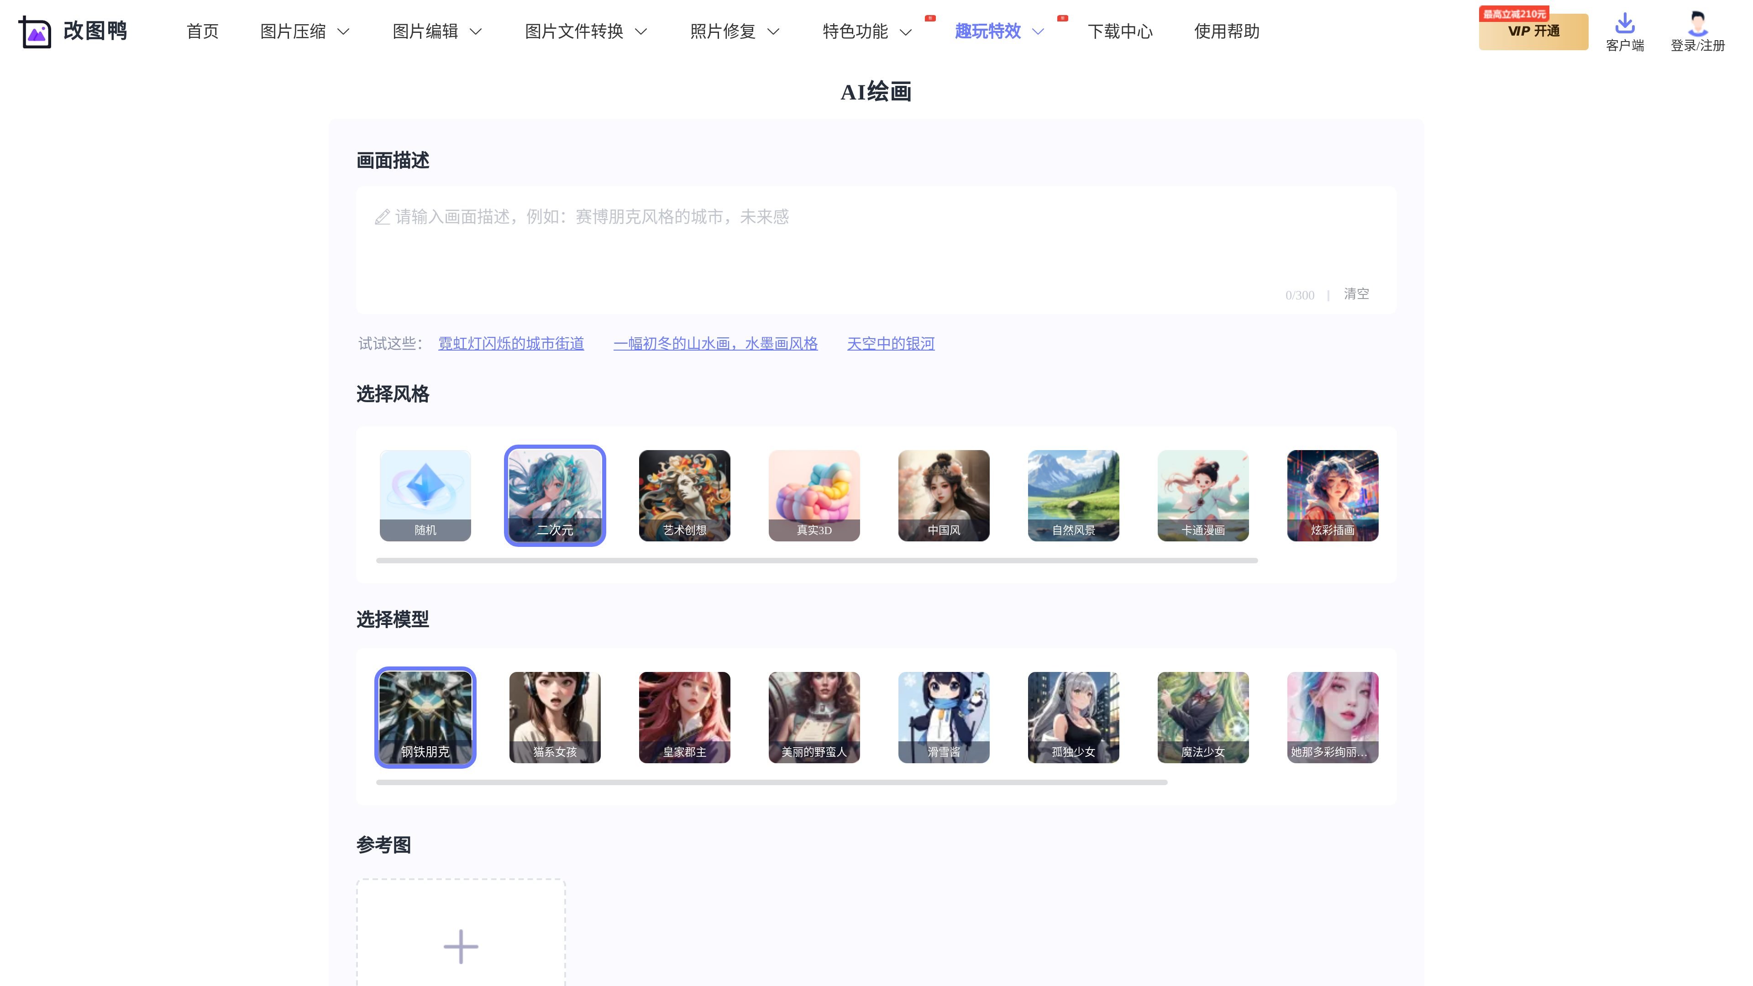
Task: Select the 自然风景 style
Action: point(1073,495)
